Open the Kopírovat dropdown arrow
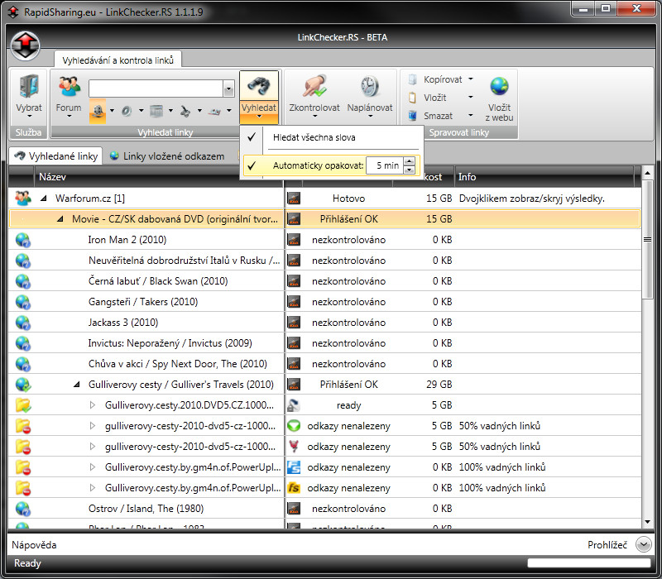The height and width of the screenshot is (579, 662). pyautogui.click(x=471, y=79)
